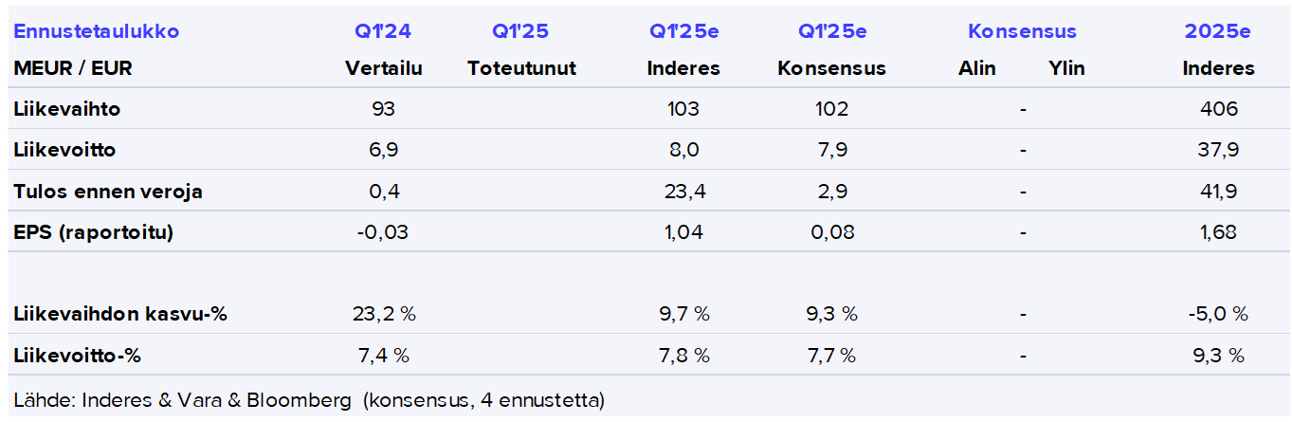This screenshot has height=422, width=1292.
Task: Select the Tulos ennen veroja row label
Action: (108, 192)
